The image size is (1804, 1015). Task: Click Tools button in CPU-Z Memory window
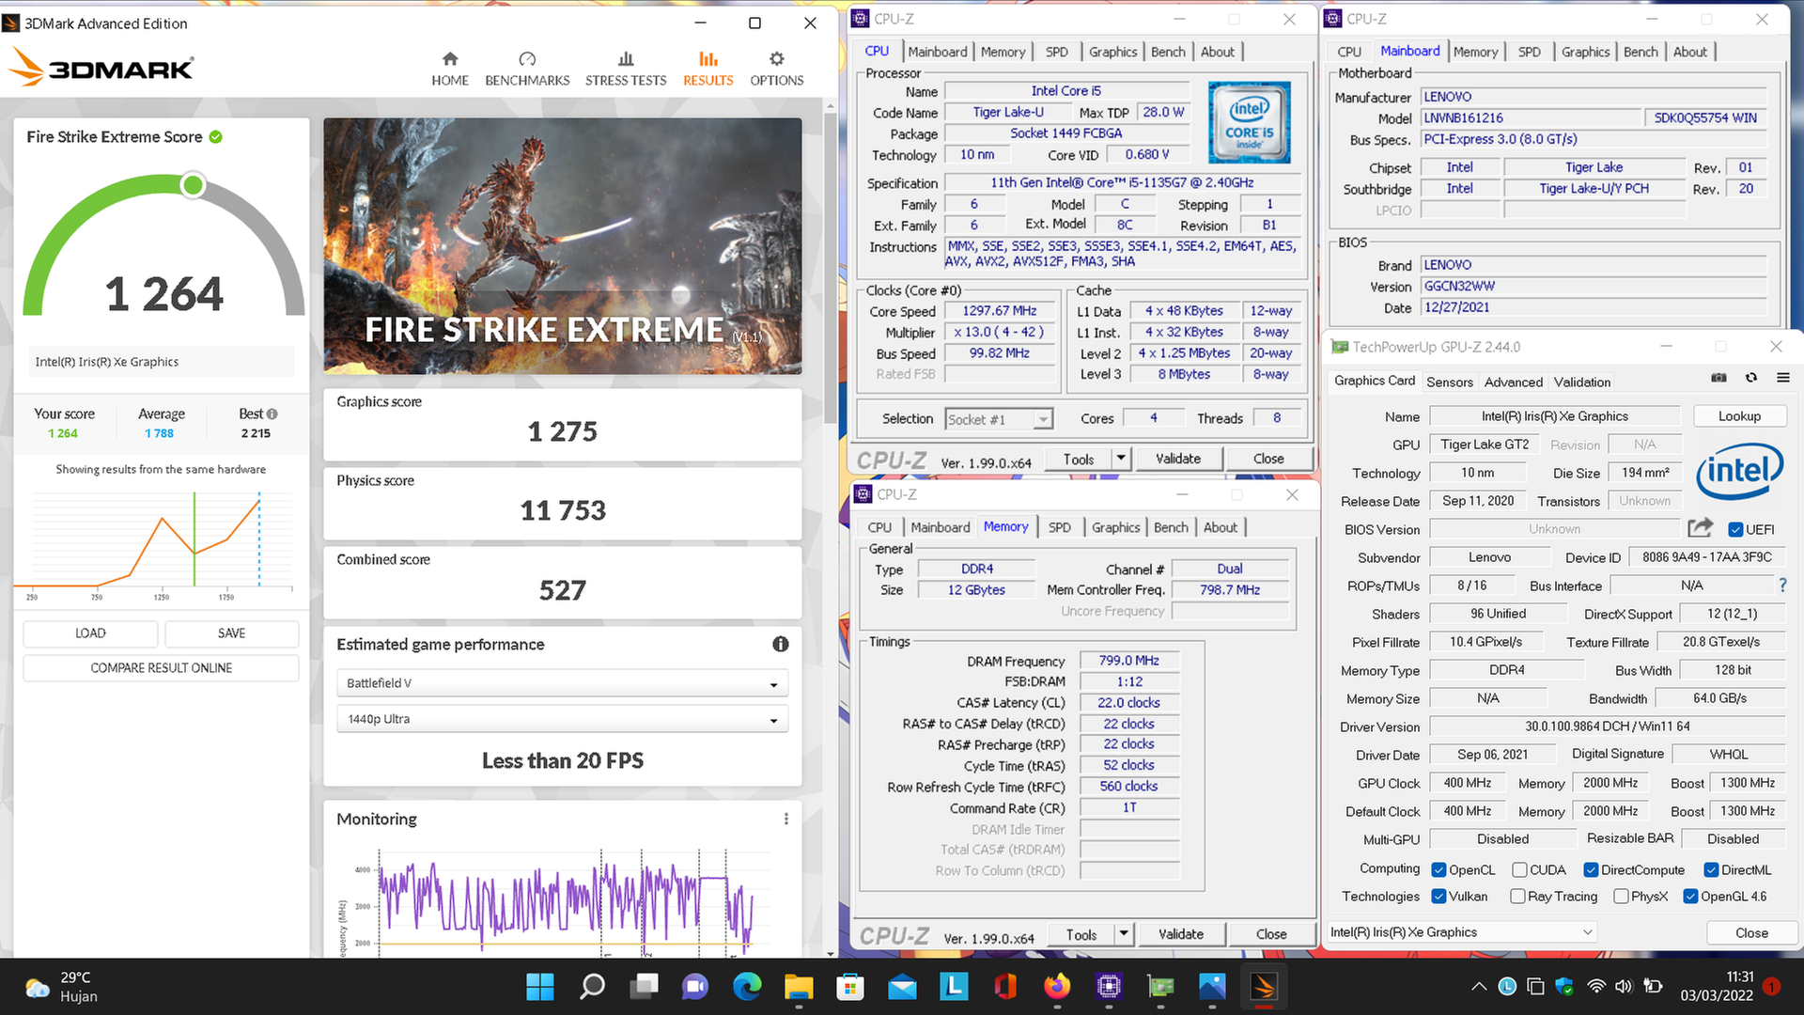tap(1081, 934)
